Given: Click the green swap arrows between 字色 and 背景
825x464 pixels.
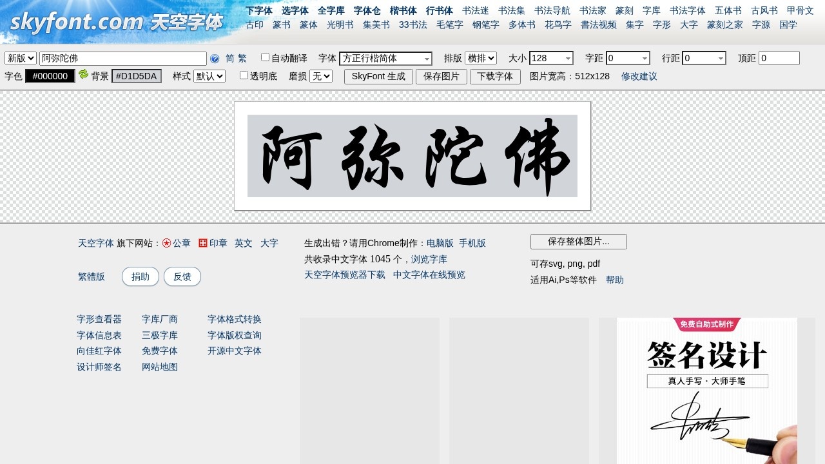Looking at the screenshot, I should (x=83, y=75).
